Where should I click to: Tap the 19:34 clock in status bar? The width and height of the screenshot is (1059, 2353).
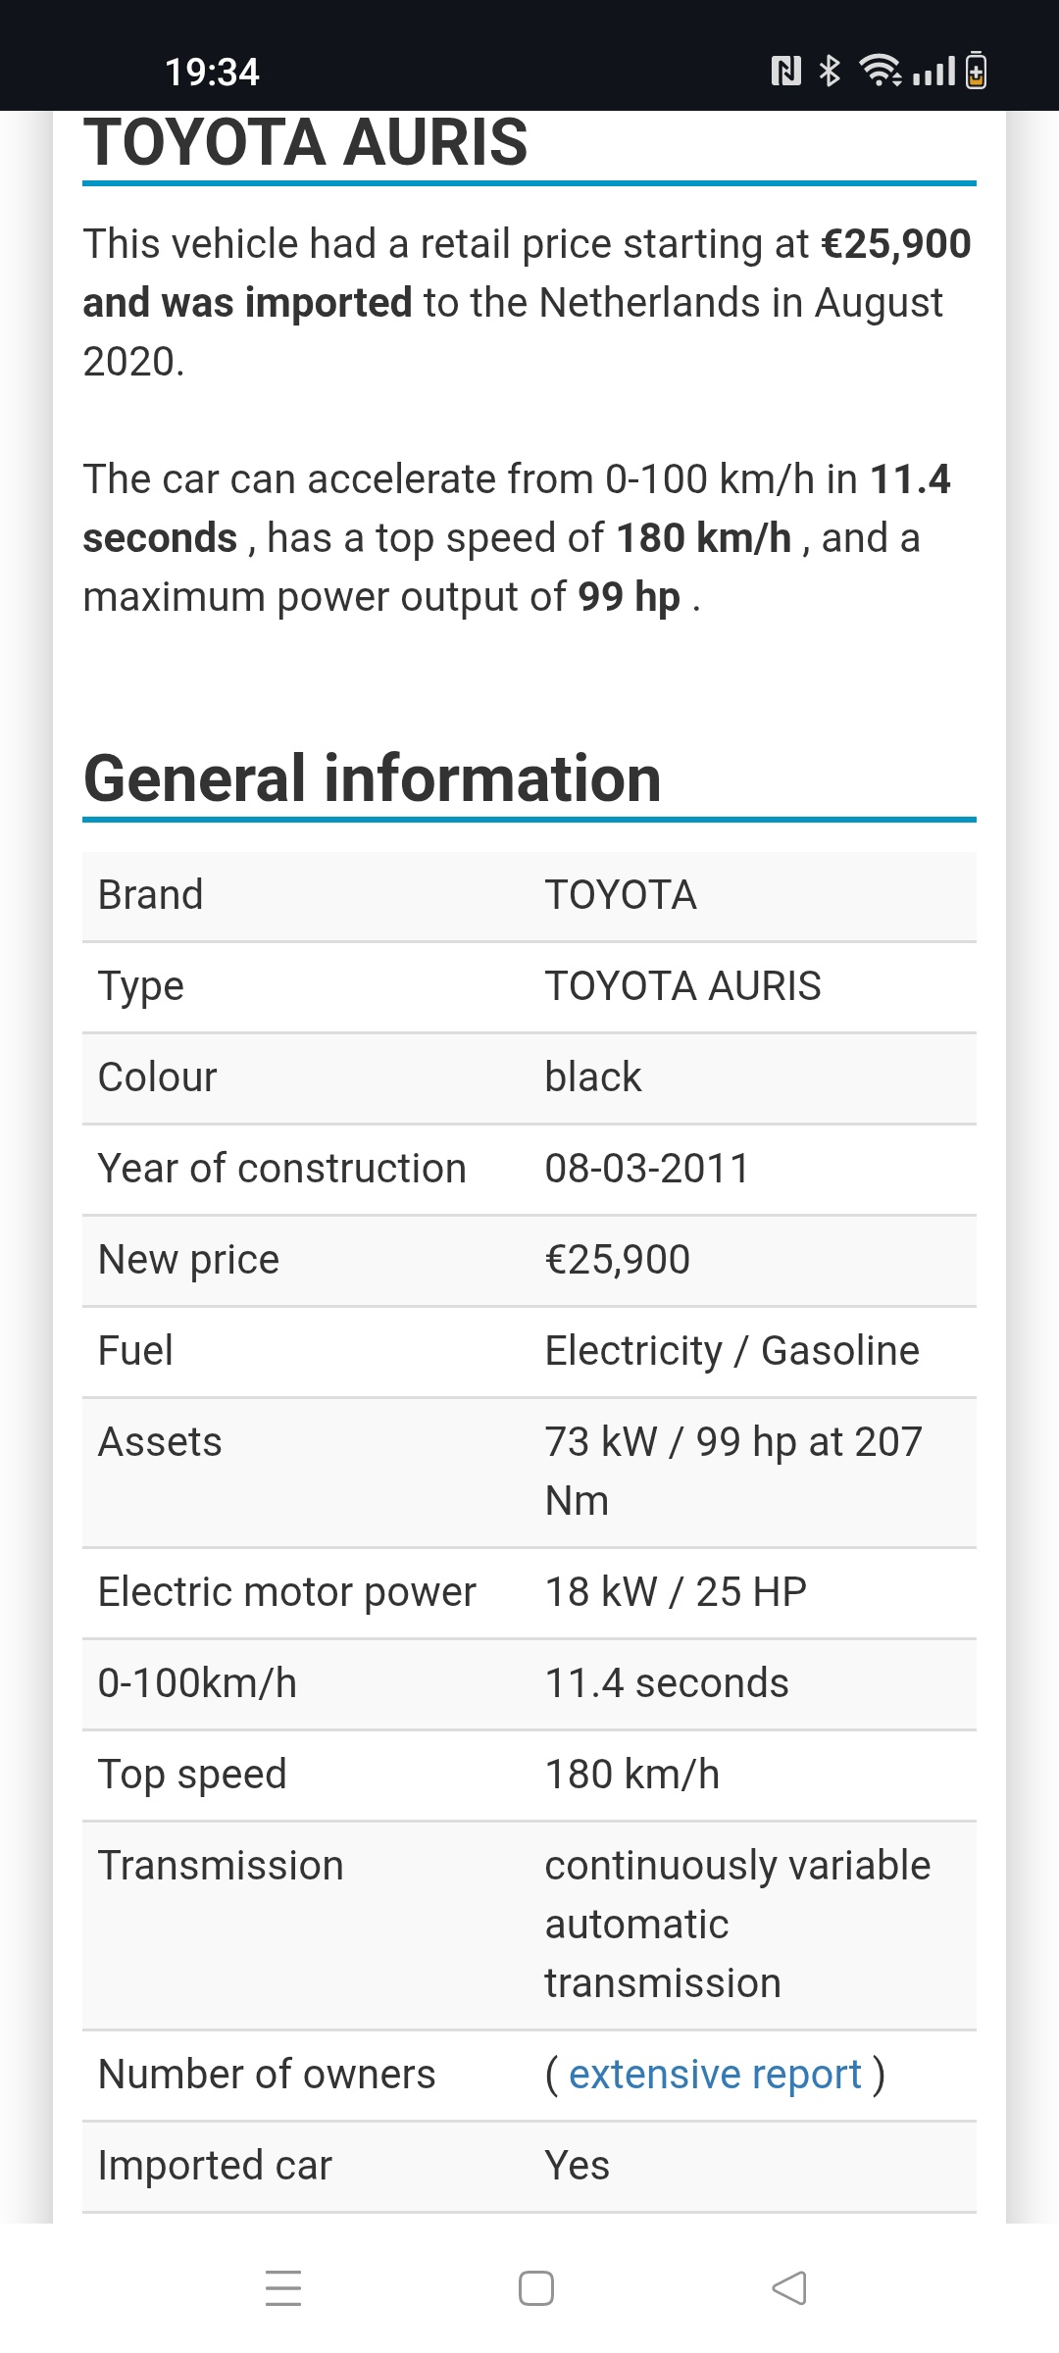(x=212, y=72)
